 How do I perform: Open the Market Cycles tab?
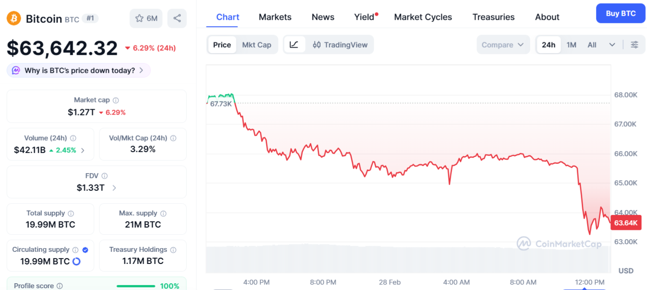coord(423,17)
